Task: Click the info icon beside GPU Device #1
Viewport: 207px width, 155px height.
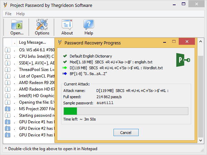Action: click(8, 122)
